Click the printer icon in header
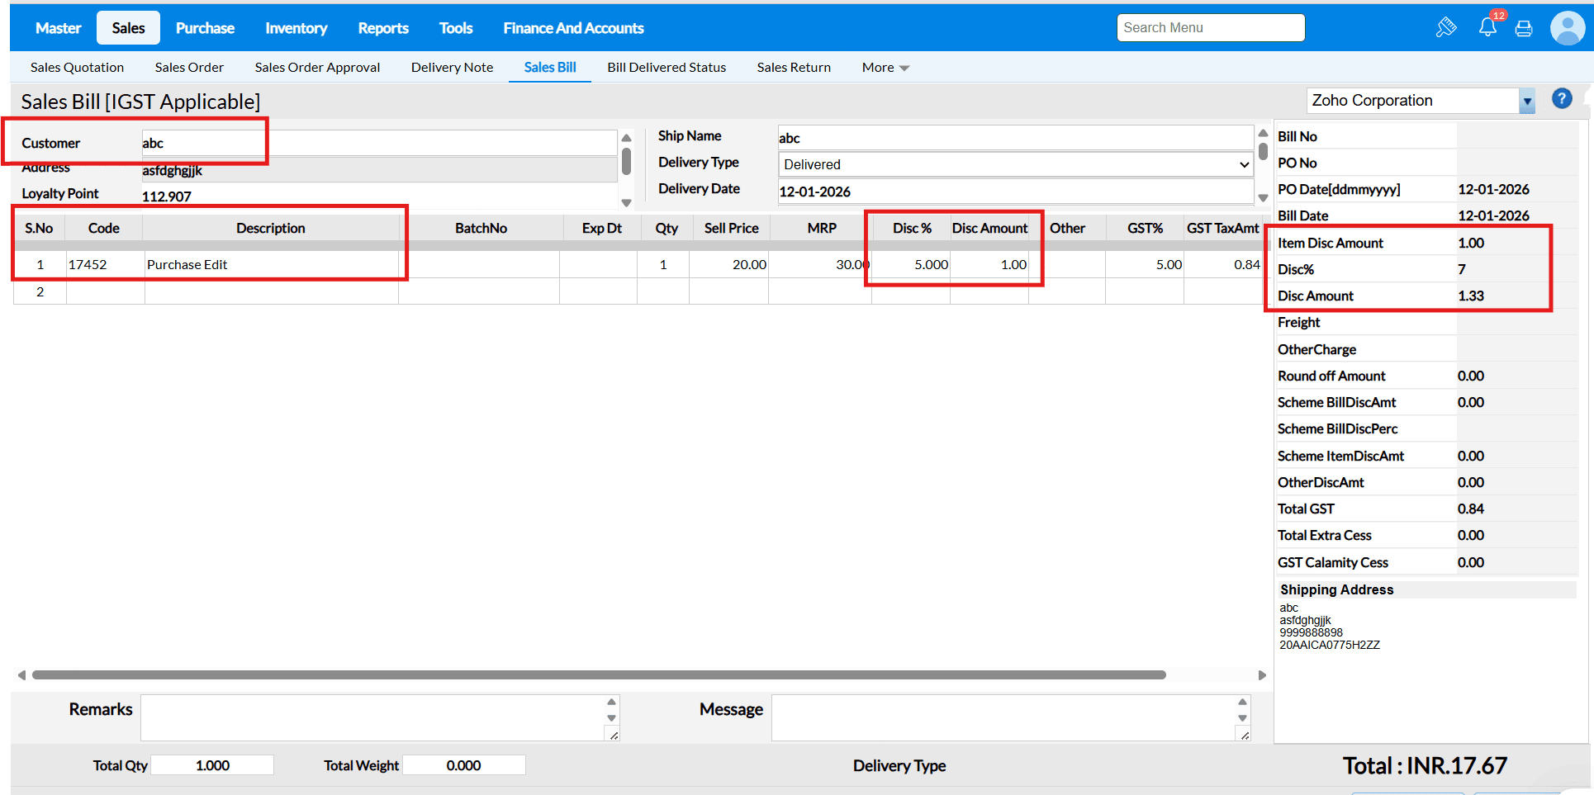Viewport: 1594px width, 795px height. [1524, 29]
